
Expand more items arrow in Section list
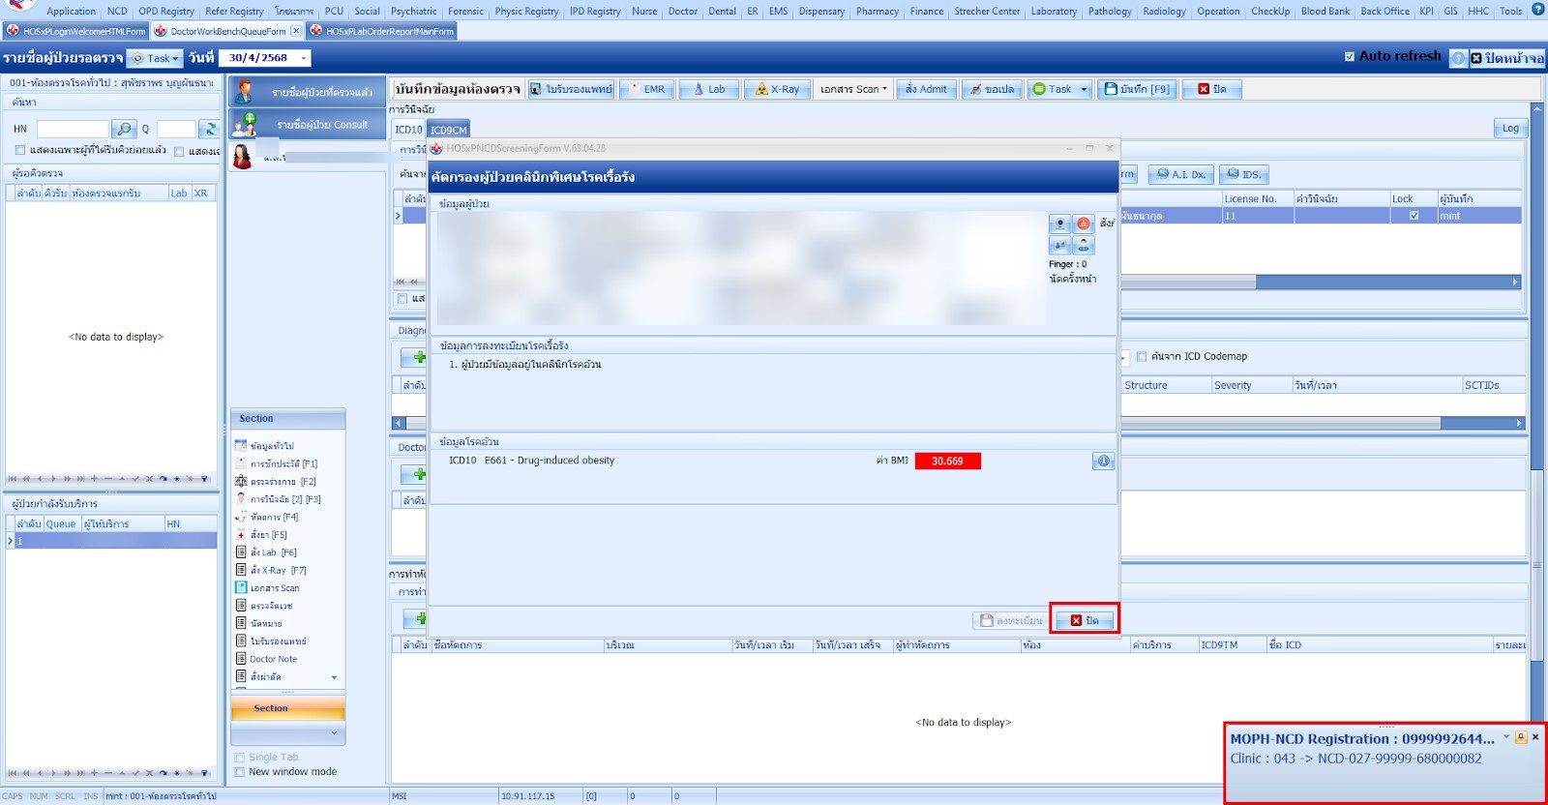coord(335,677)
